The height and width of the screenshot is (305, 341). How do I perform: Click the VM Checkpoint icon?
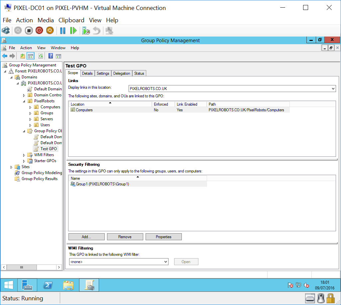(x=86, y=31)
